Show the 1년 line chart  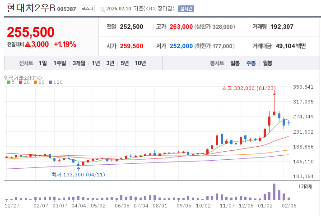coord(96,63)
